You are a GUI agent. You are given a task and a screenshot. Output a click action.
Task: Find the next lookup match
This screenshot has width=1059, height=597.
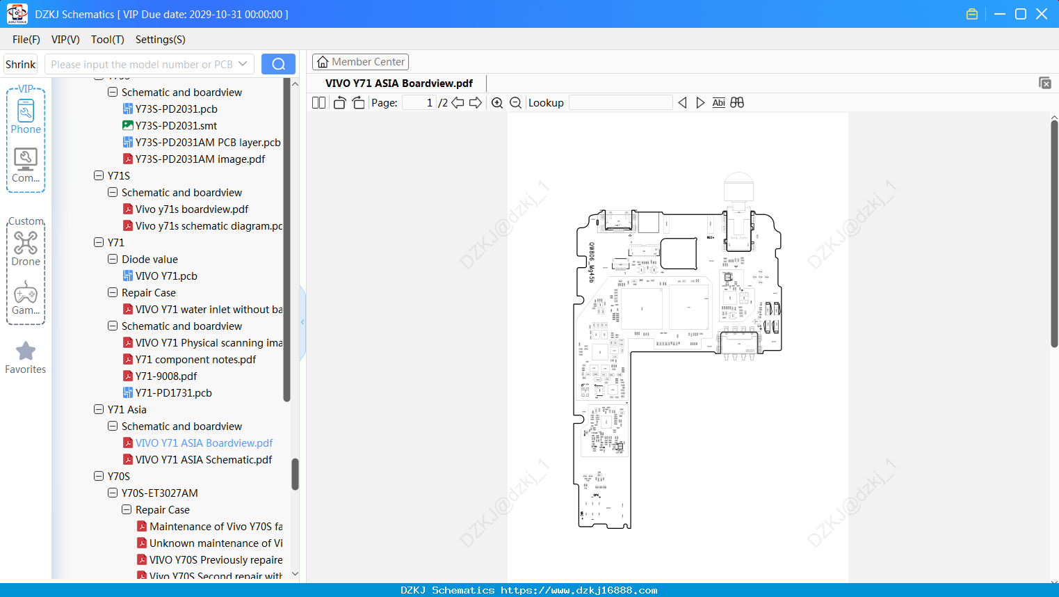point(700,103)
